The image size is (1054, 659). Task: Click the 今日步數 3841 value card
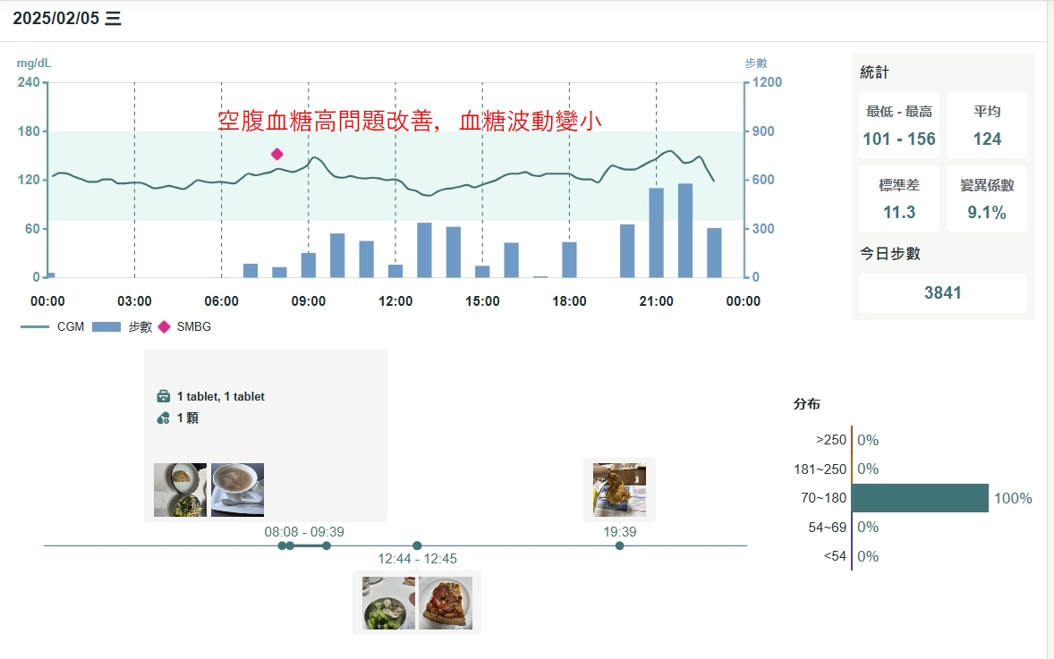943,292
